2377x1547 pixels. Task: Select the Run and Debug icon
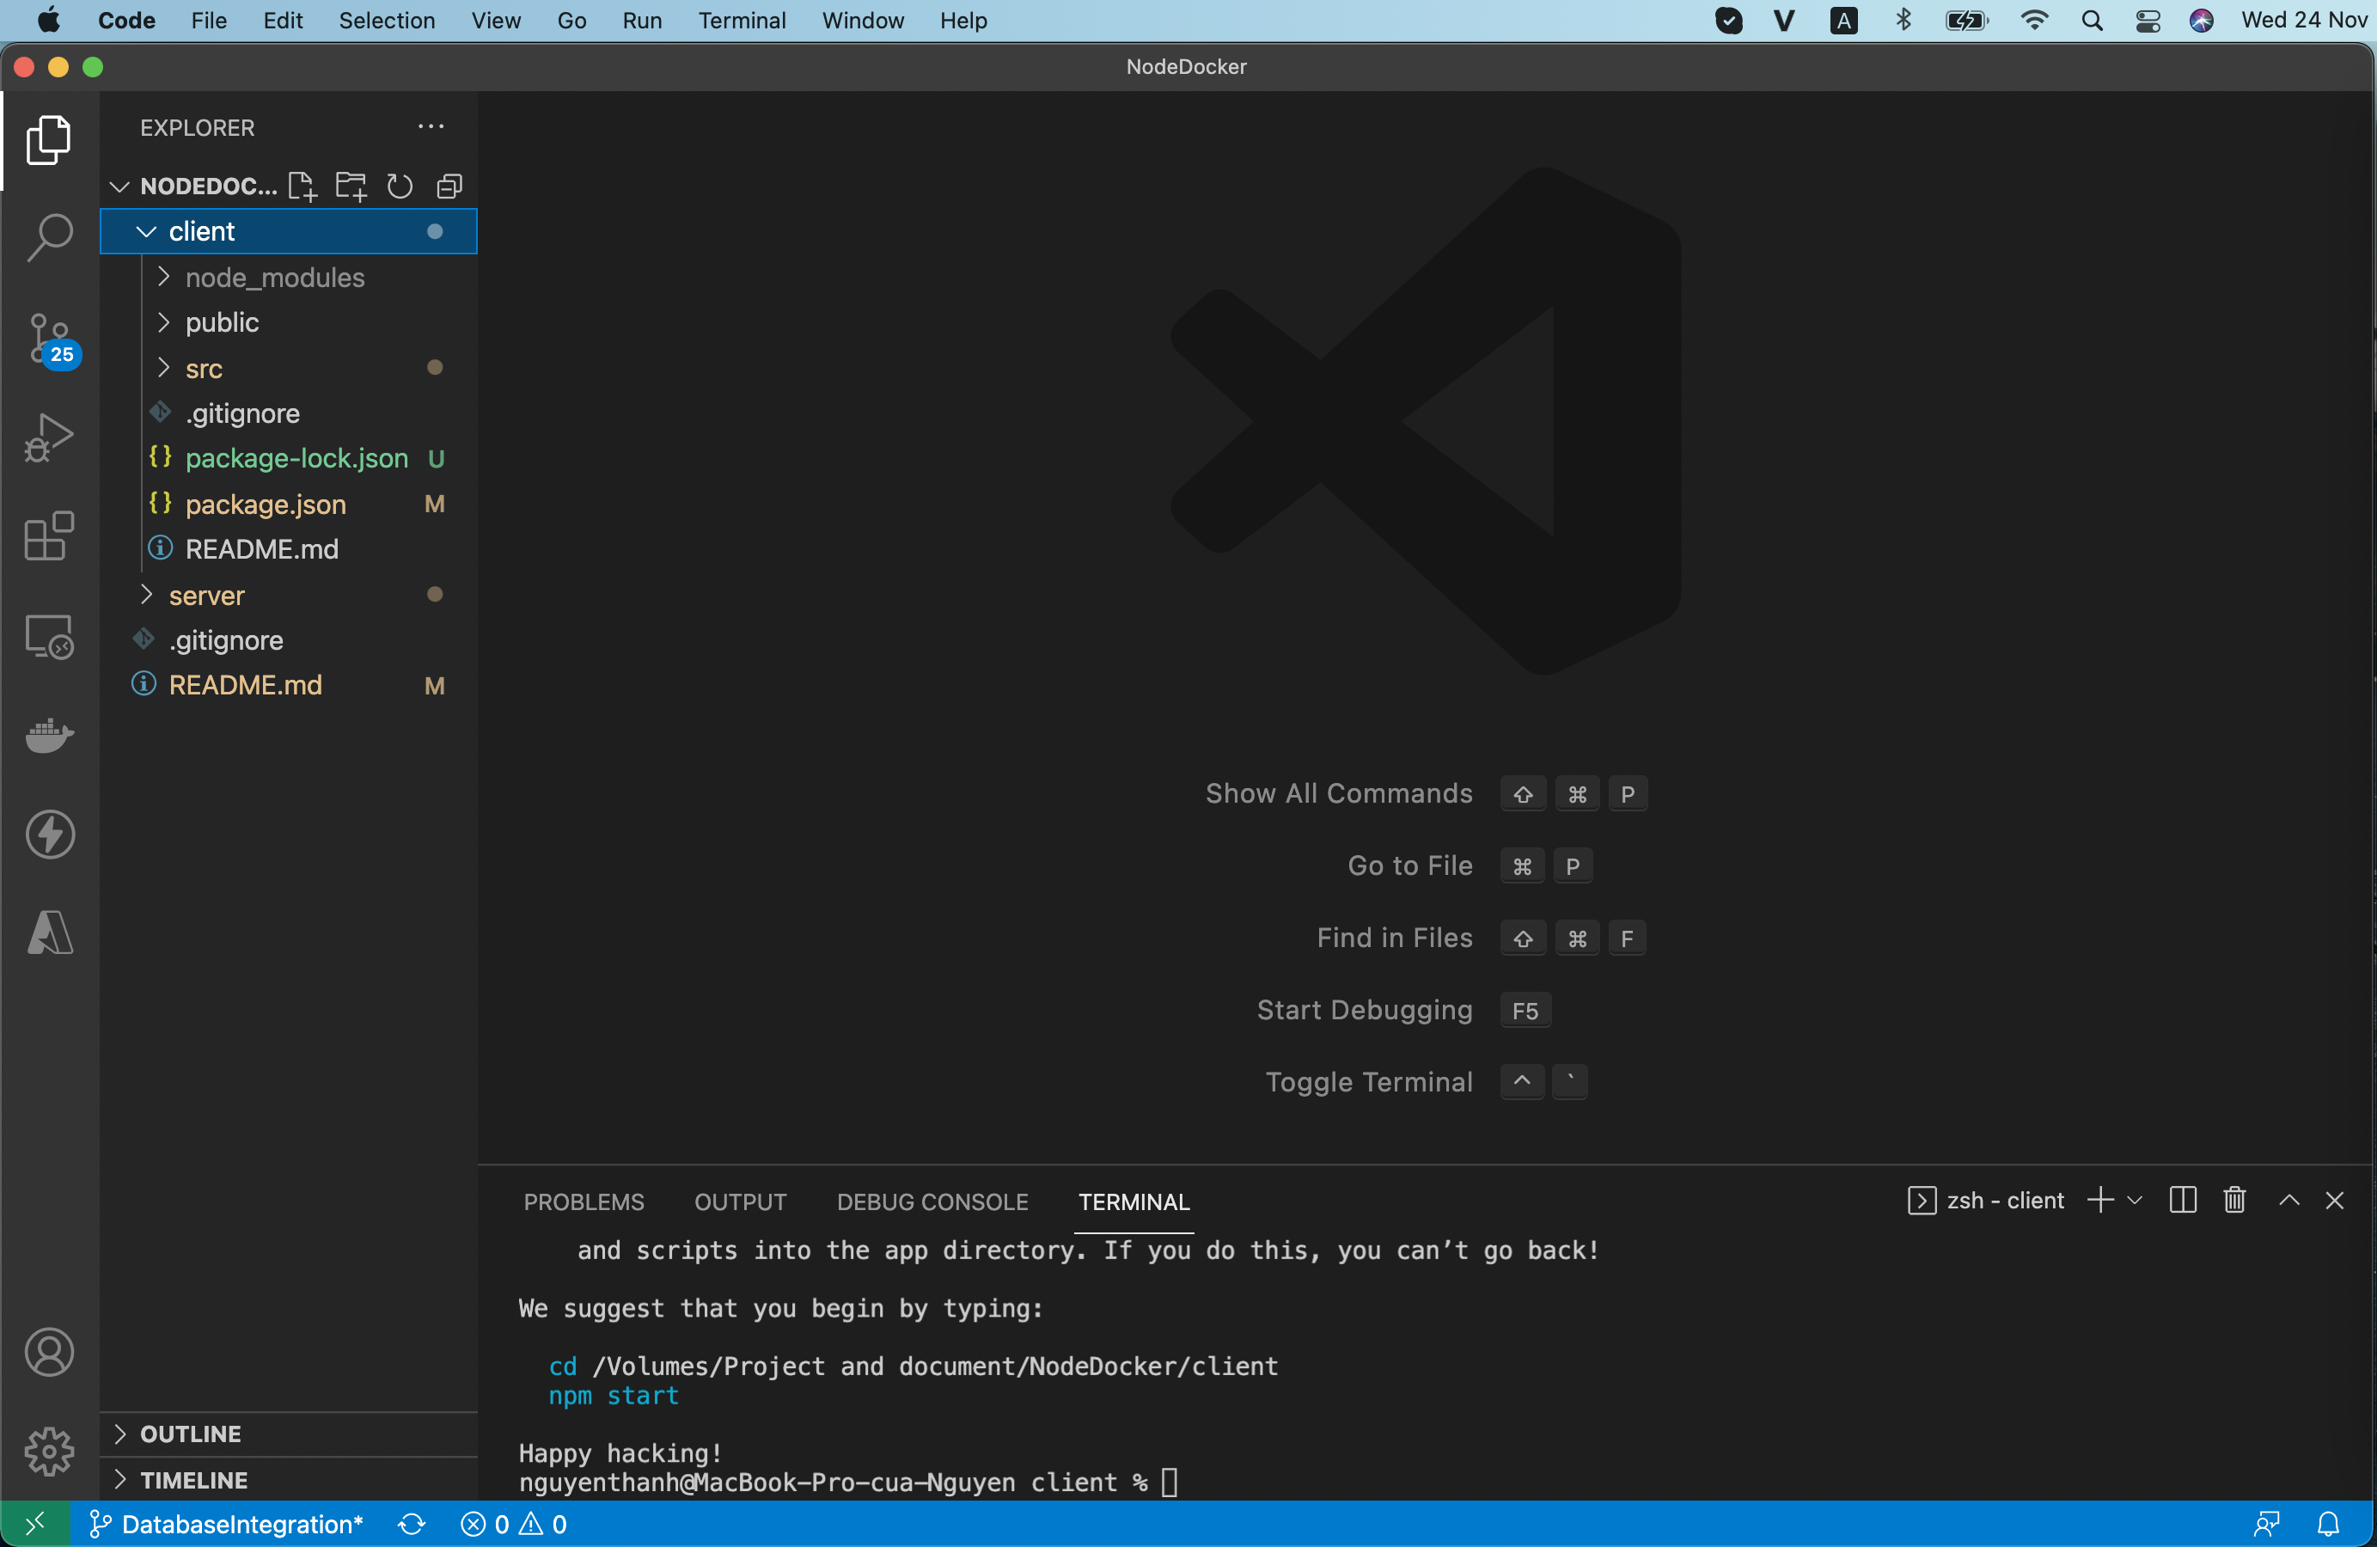click(49, 437)
